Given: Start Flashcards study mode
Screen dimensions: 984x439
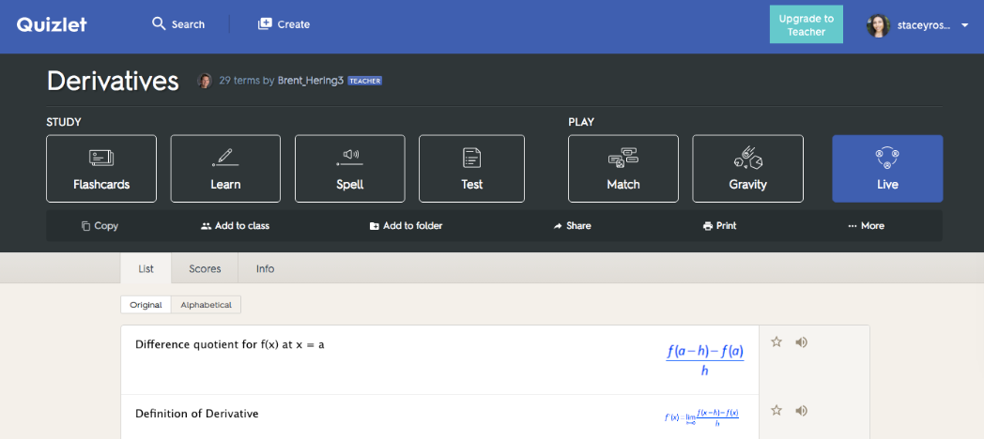Looking at the screenshot, I should click(101, 169).
